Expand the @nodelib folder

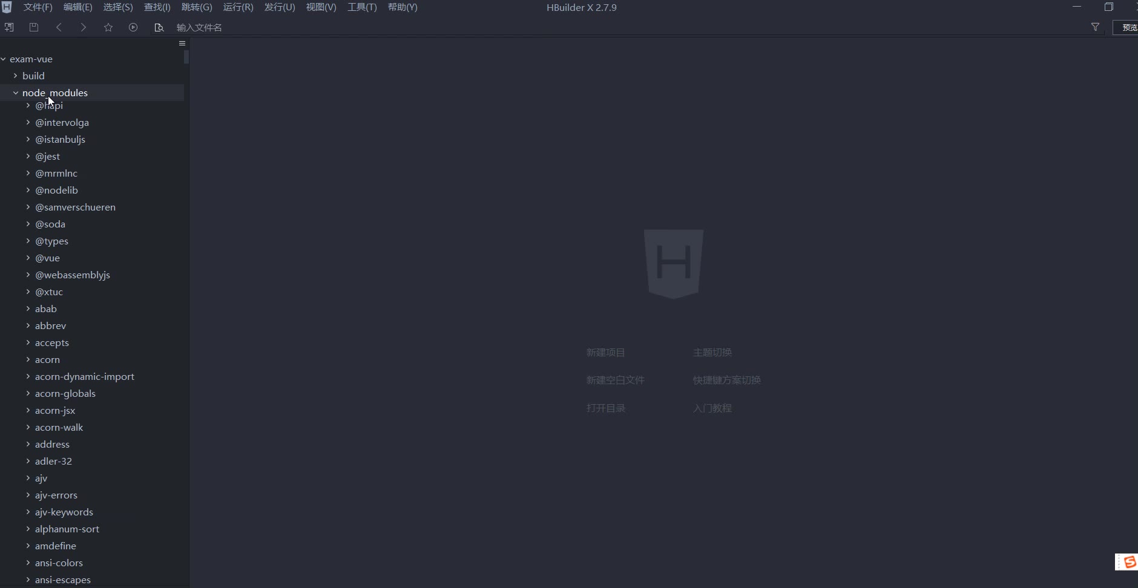pos(28,190)
